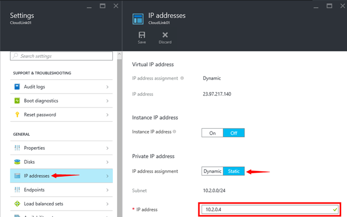
Task: Click the Search settings box
Action: pos(61,56)
